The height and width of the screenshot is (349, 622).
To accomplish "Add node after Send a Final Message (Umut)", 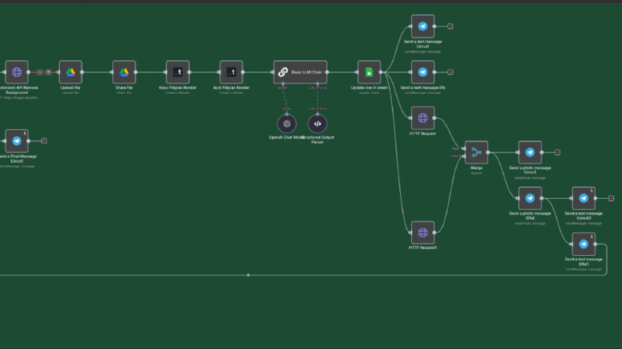I will point(44,141).
